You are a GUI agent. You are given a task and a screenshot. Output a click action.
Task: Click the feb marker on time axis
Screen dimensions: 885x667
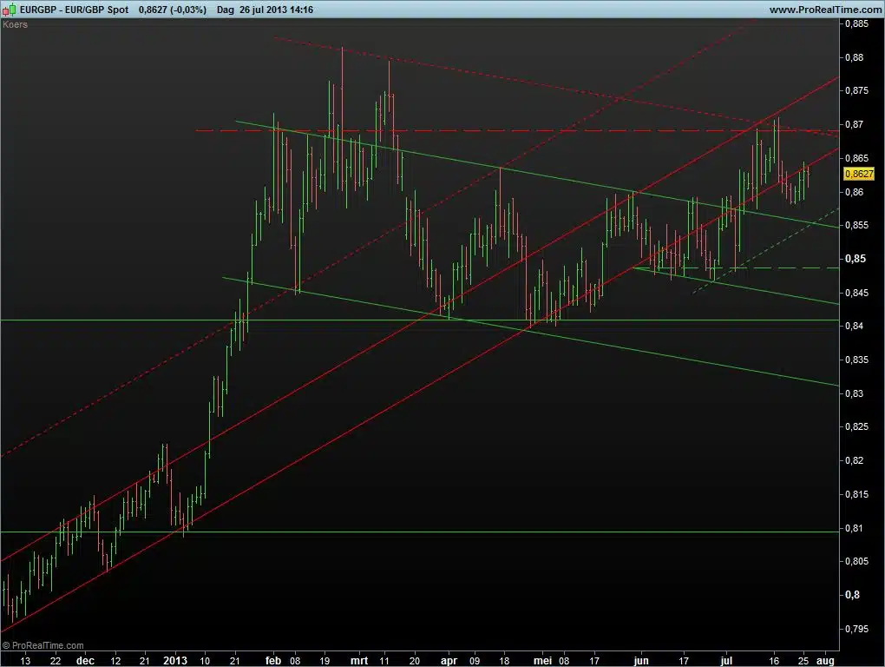click(274, 660)
